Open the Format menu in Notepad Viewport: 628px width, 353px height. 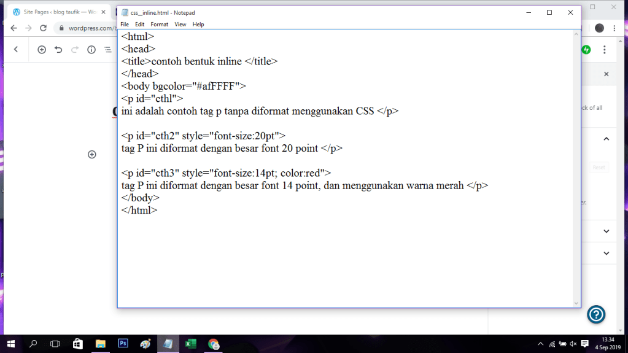point(159,25)
